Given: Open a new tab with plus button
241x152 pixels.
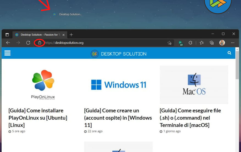Looking at the screenshot, I should [71, 35].
